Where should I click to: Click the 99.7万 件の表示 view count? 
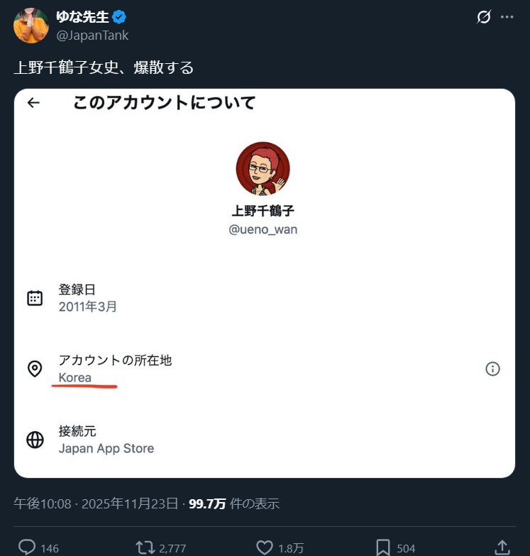pos(233,504)
